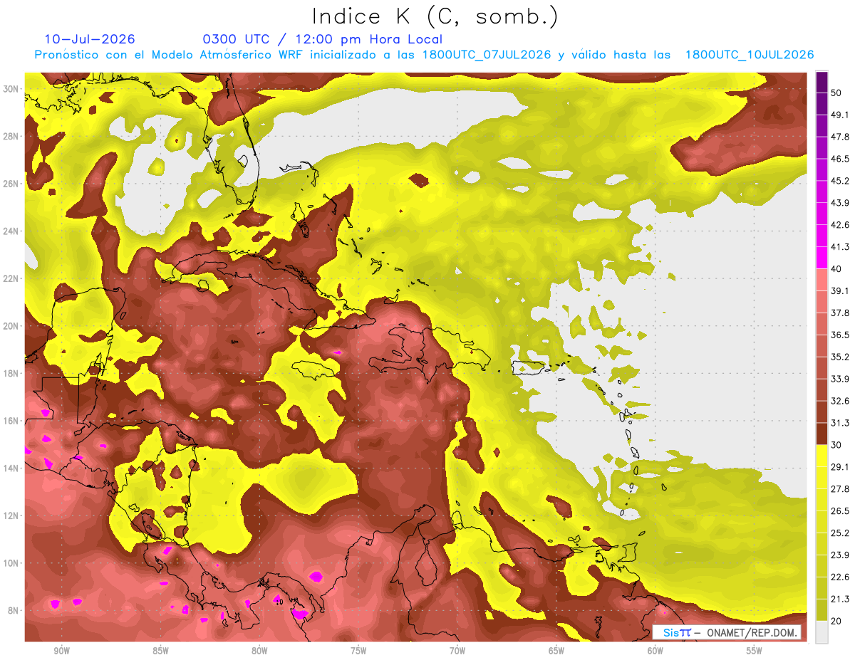Click legend value 42.6
This screenshot has width=855, height=660.
click(x=840, y=225)
